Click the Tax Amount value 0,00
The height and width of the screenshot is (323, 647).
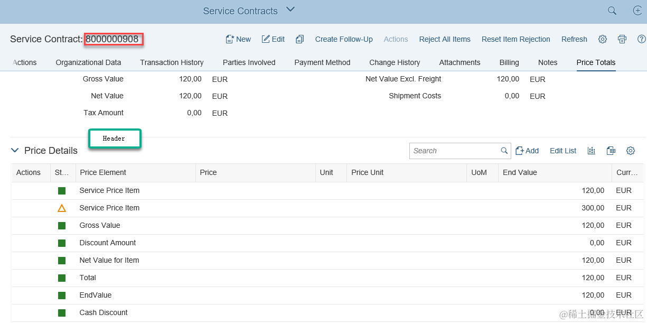pos(194,113)
